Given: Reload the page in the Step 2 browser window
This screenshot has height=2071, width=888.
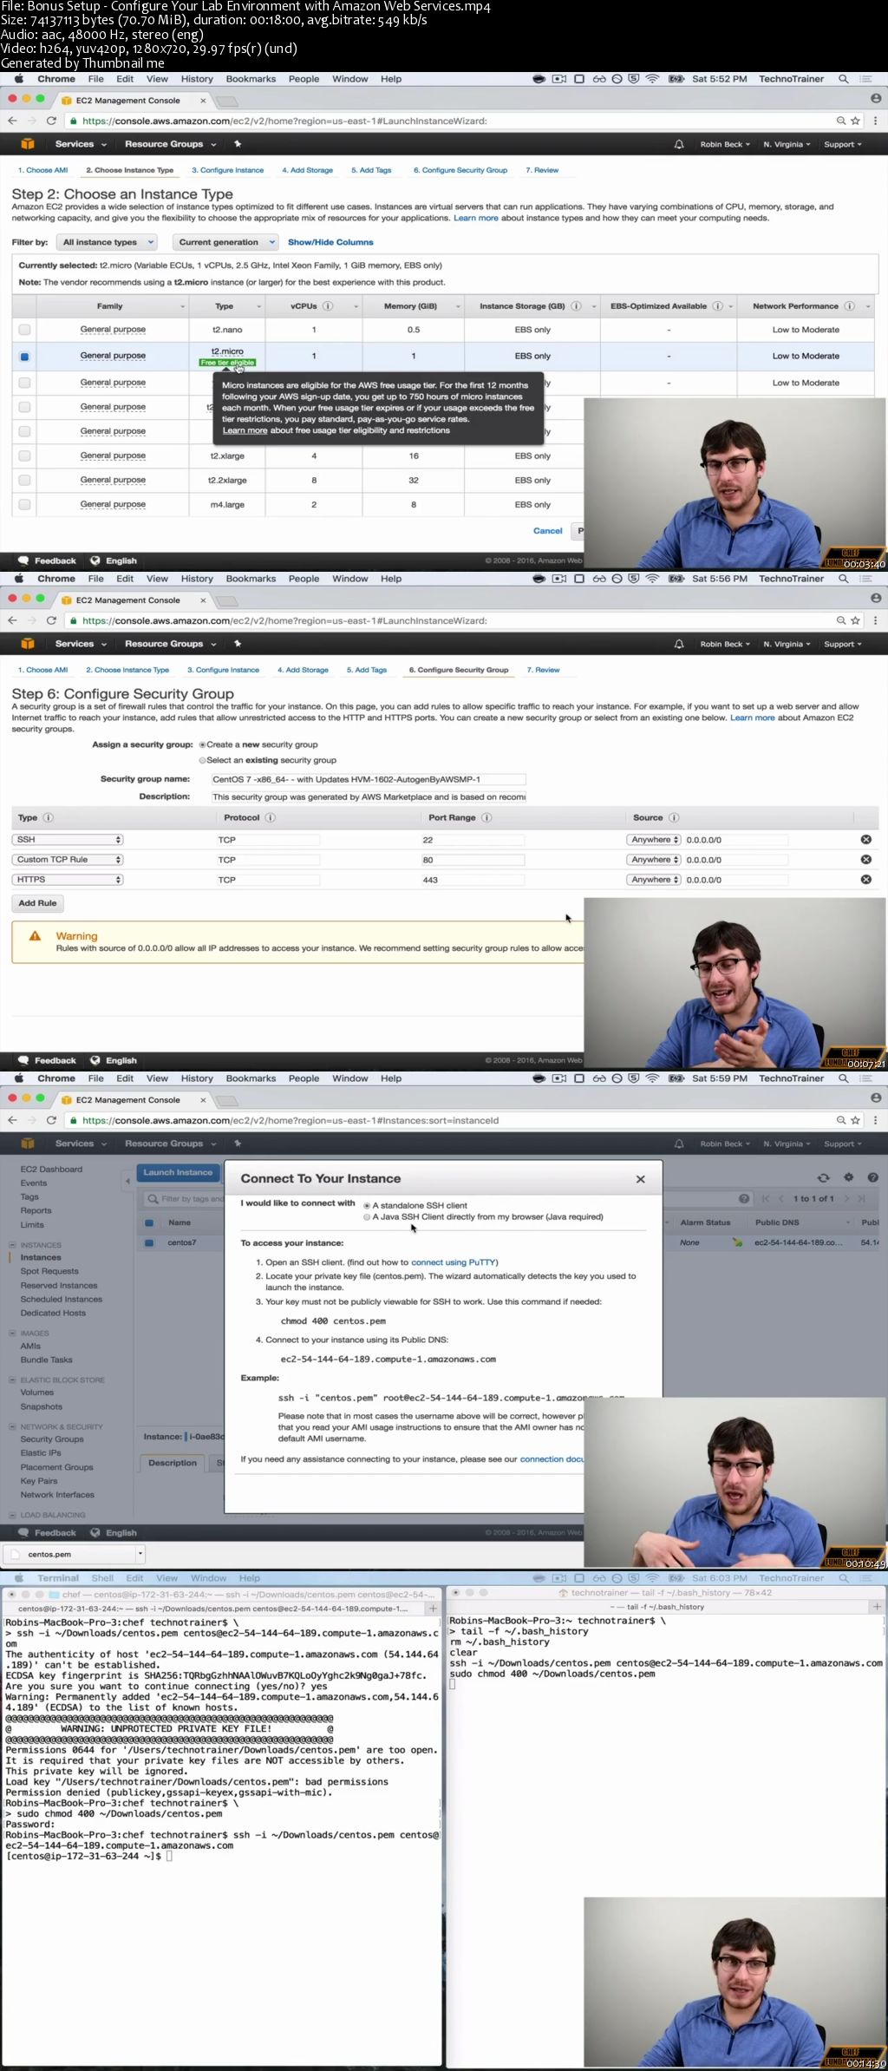Looking at the screenshot, I should [x=51, y=121].
